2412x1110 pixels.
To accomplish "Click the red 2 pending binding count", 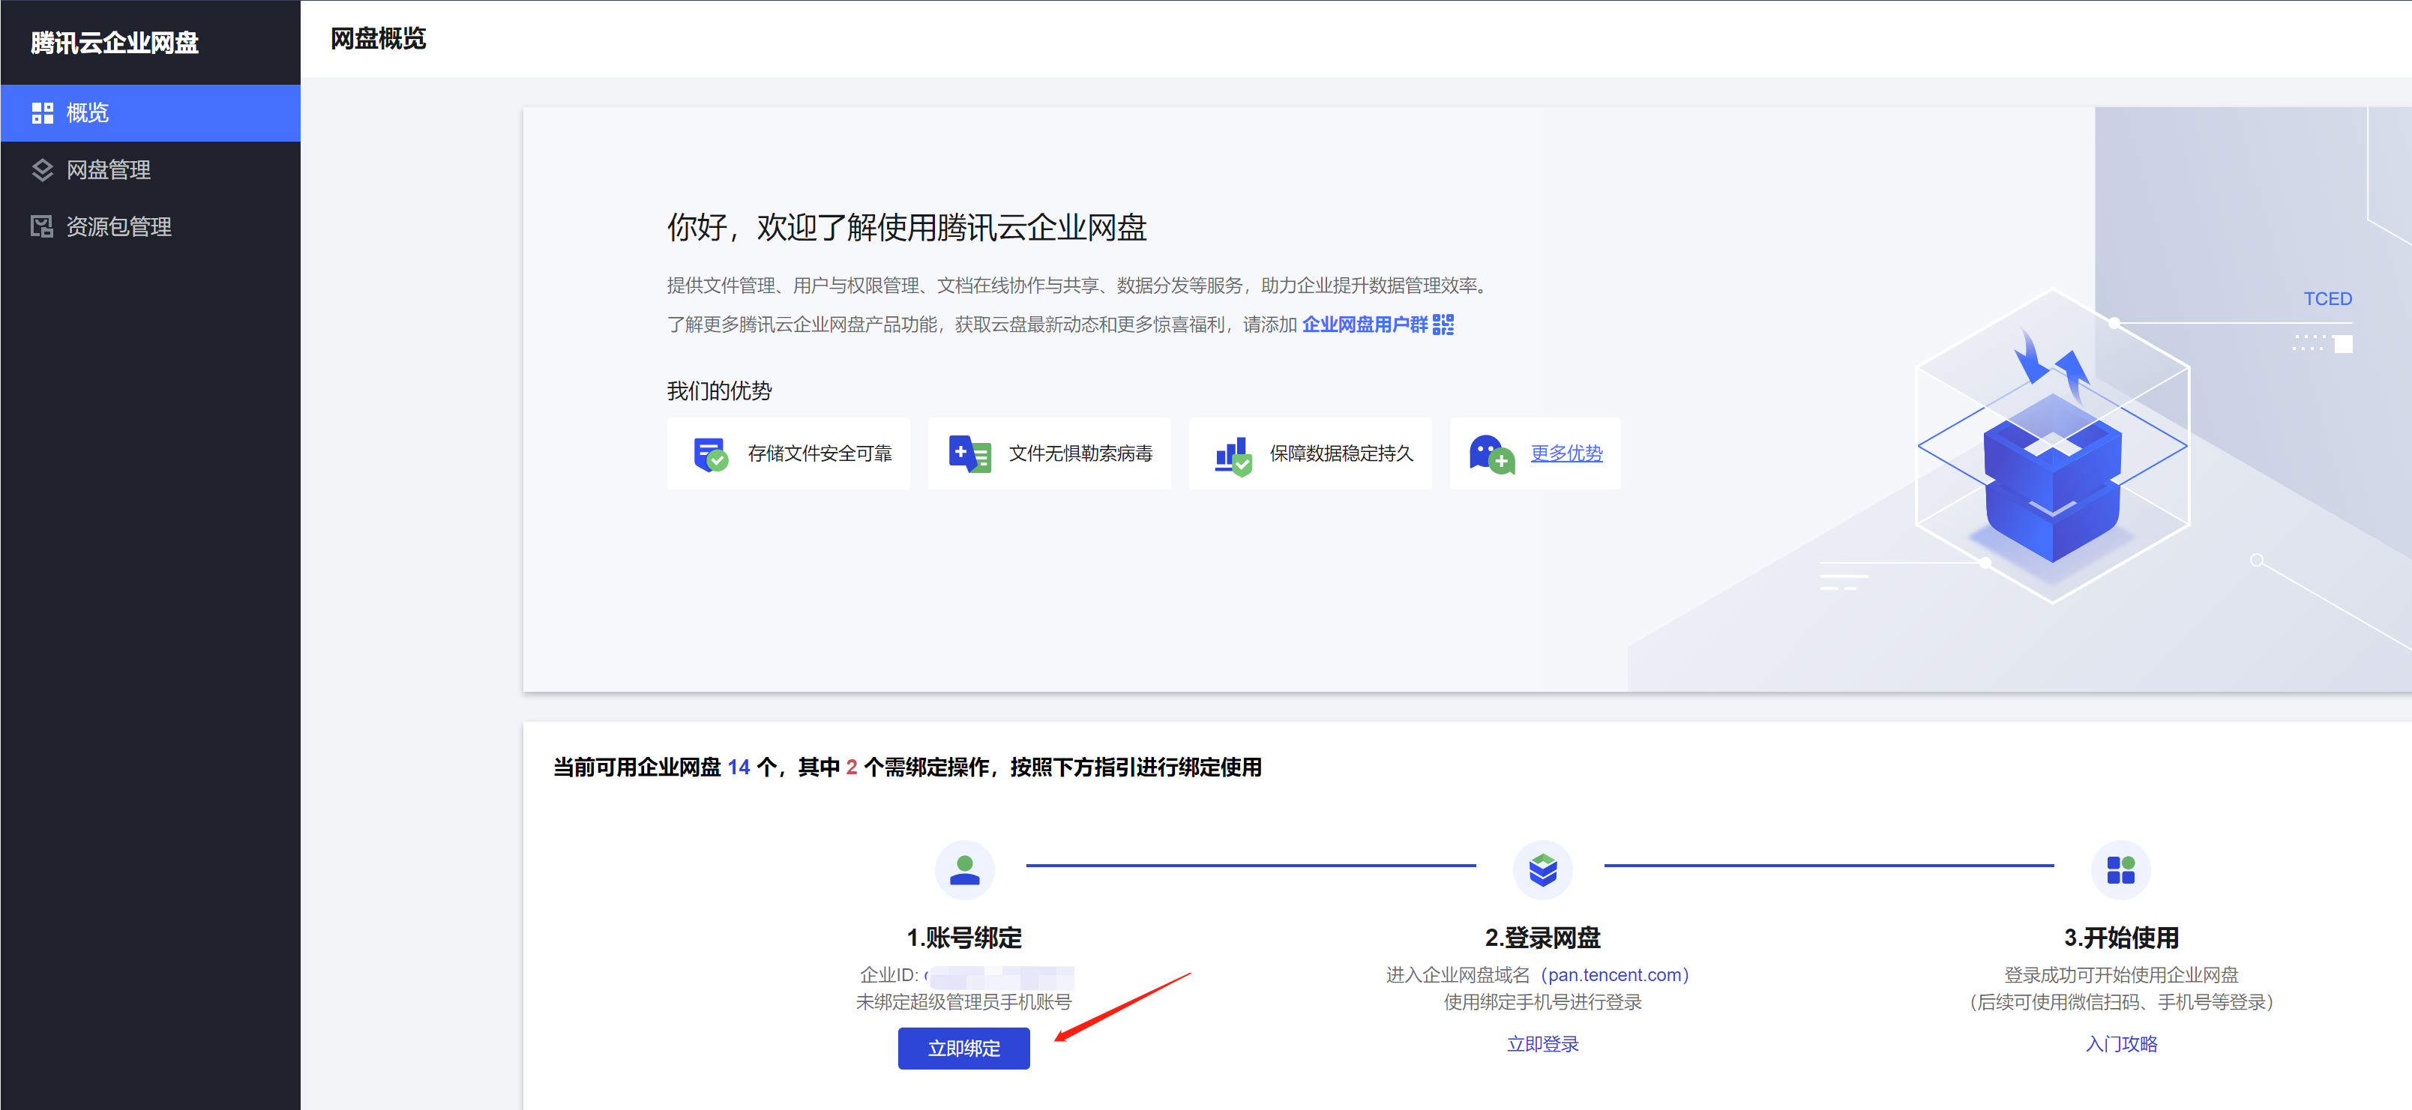I will click(x=851, y=767).
